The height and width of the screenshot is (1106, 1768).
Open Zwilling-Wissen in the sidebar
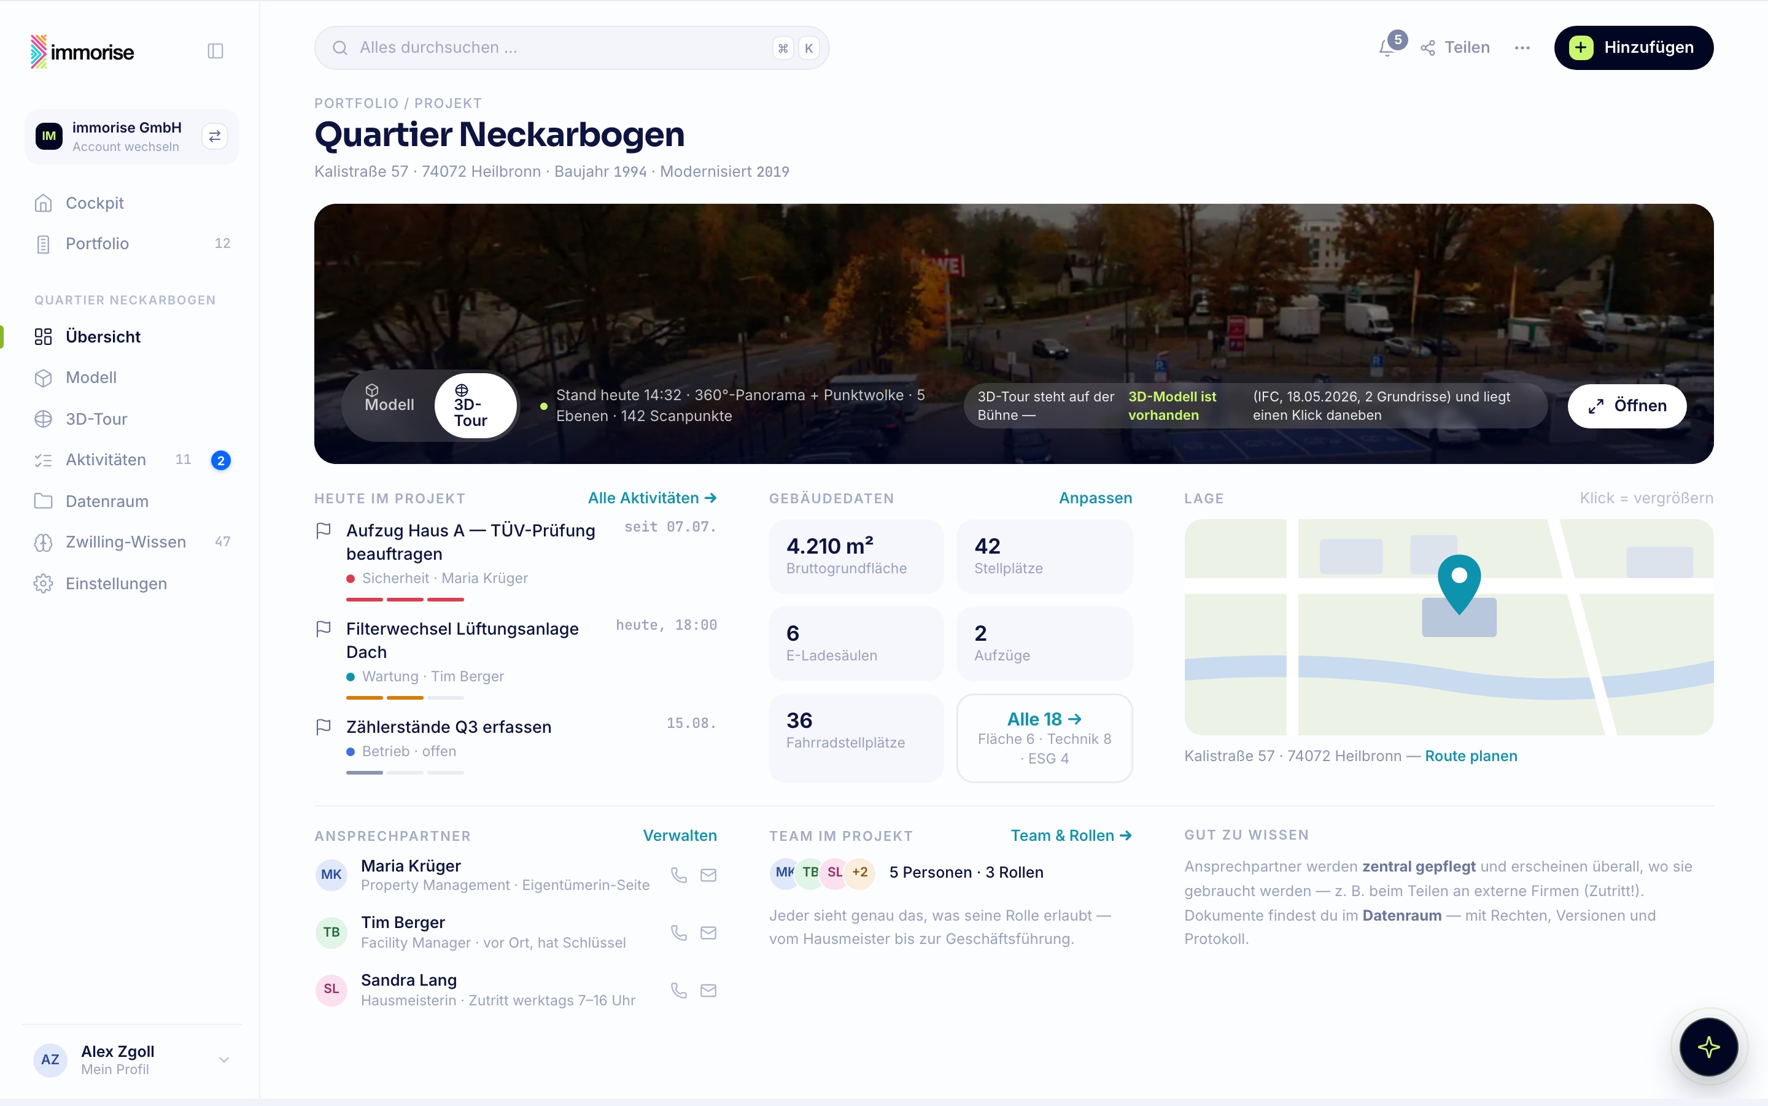click(x=131, y=542)
